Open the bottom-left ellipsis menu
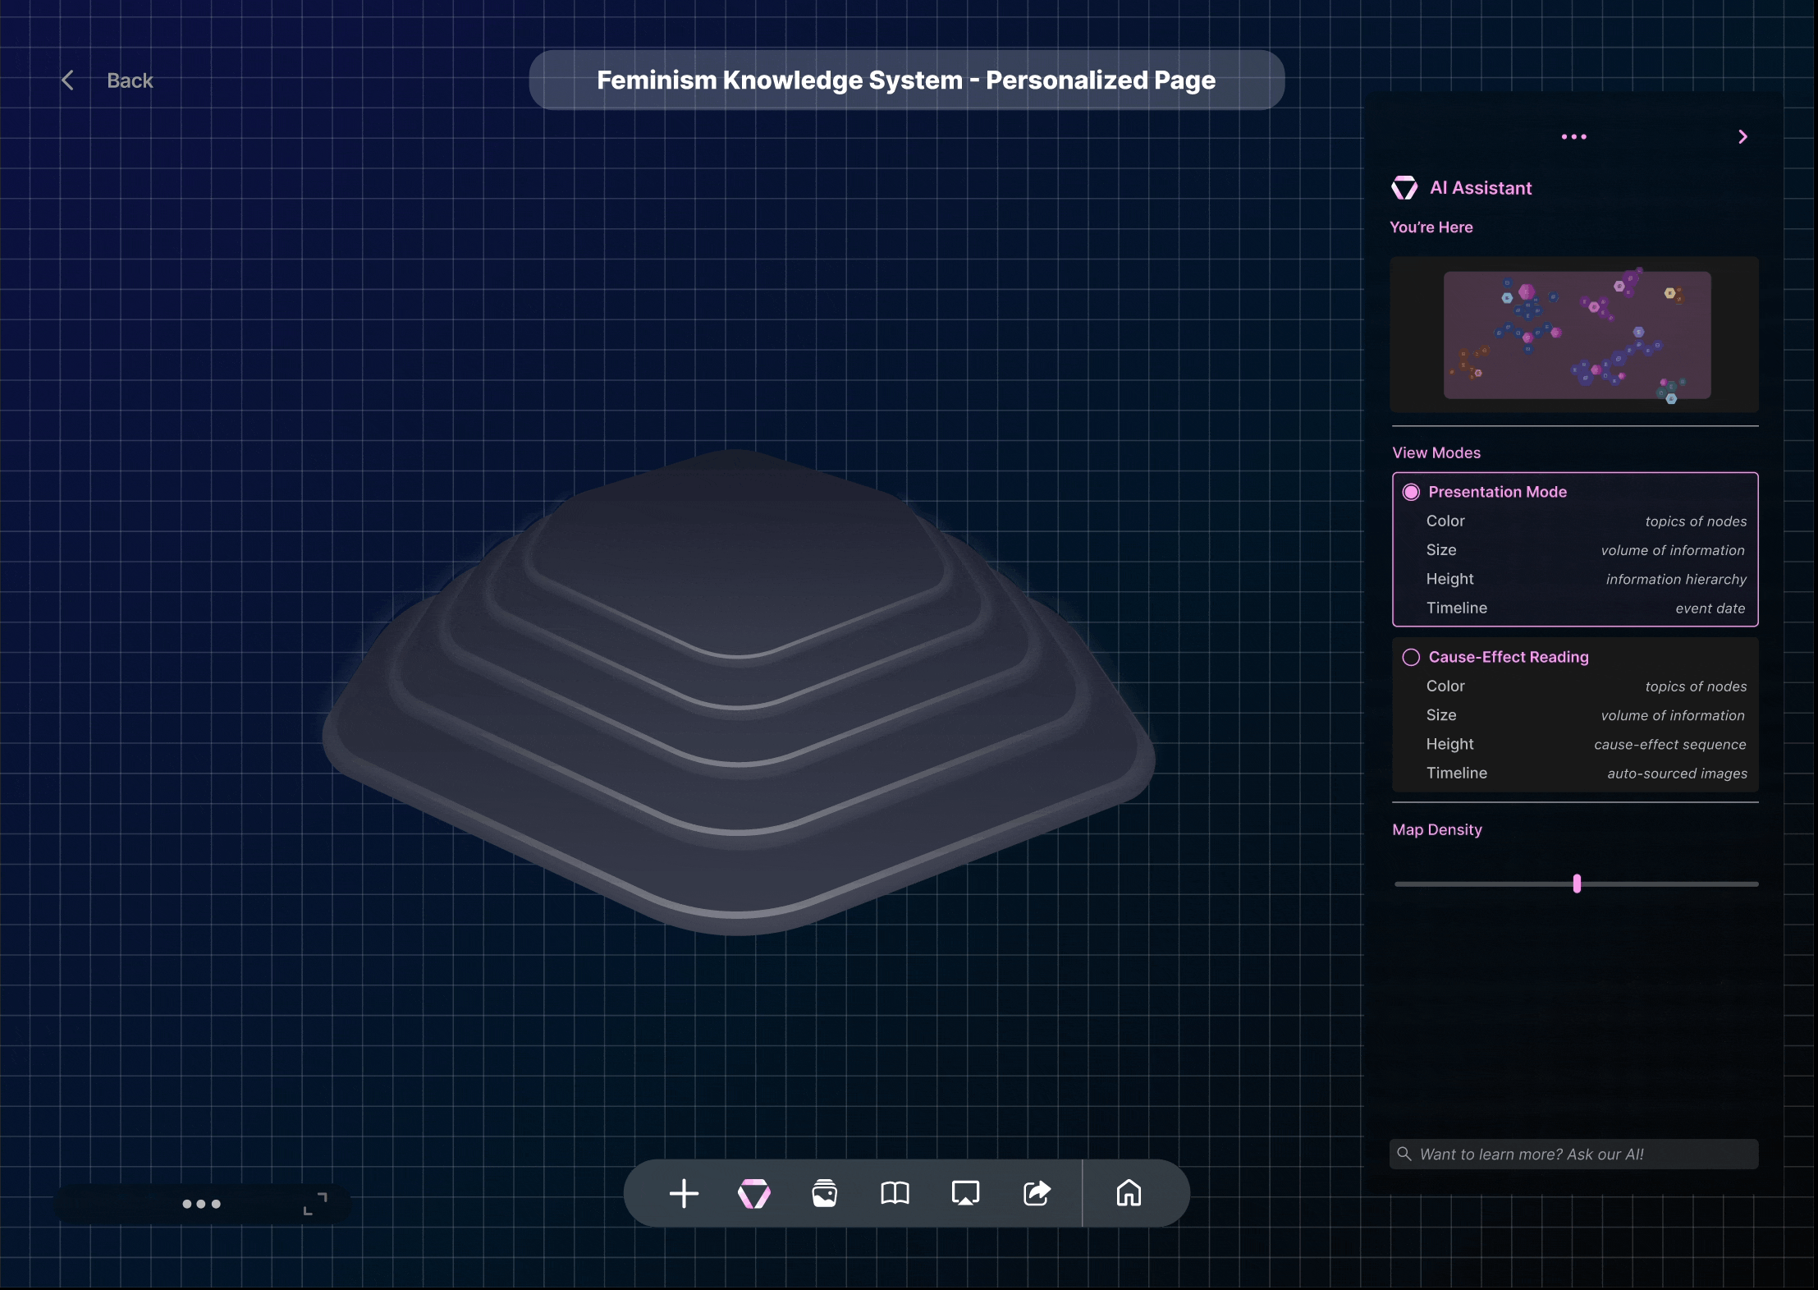 [202, 1204]
